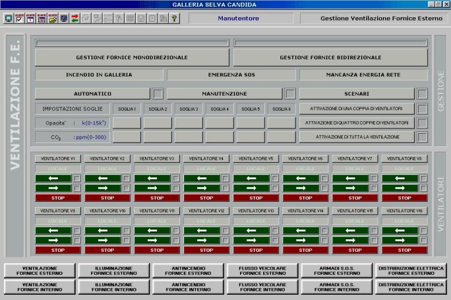
Task: Click the Incendio in Galleria button
Action: click(99, 75)
